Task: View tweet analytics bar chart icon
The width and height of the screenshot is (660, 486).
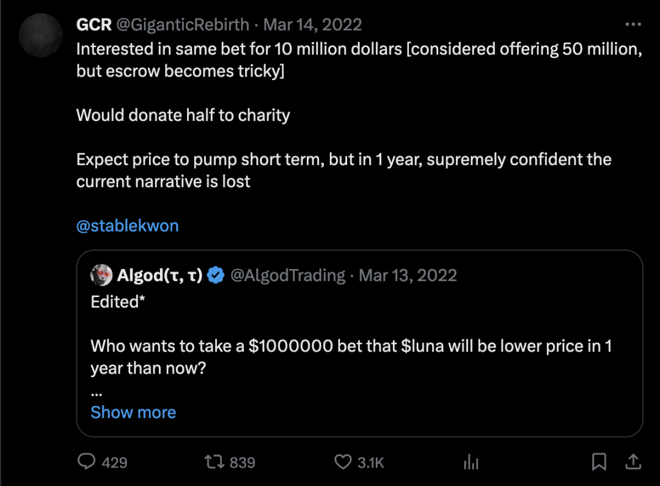Action: [x=471, y=462]
